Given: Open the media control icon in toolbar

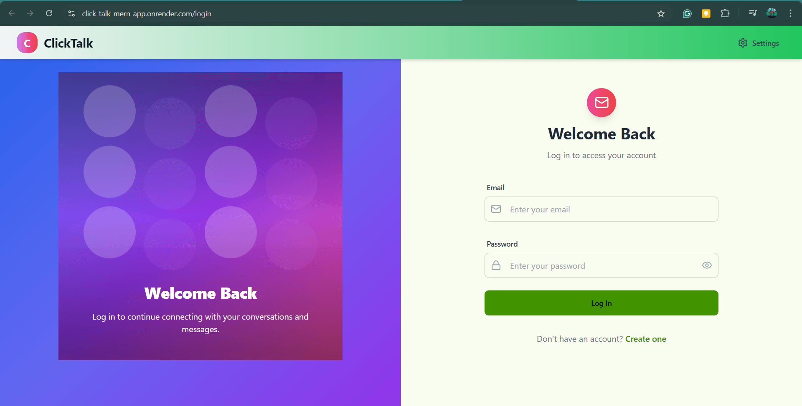Looking at the screenshot, I should 753,13.
